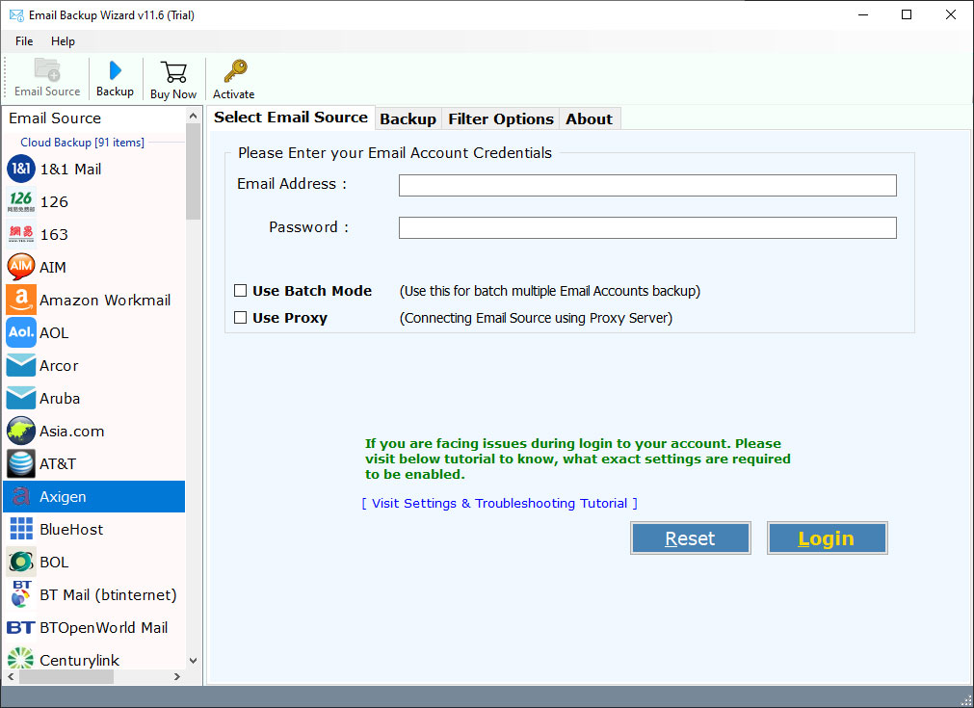Click the Arcor envelope icon

(21, 366)
